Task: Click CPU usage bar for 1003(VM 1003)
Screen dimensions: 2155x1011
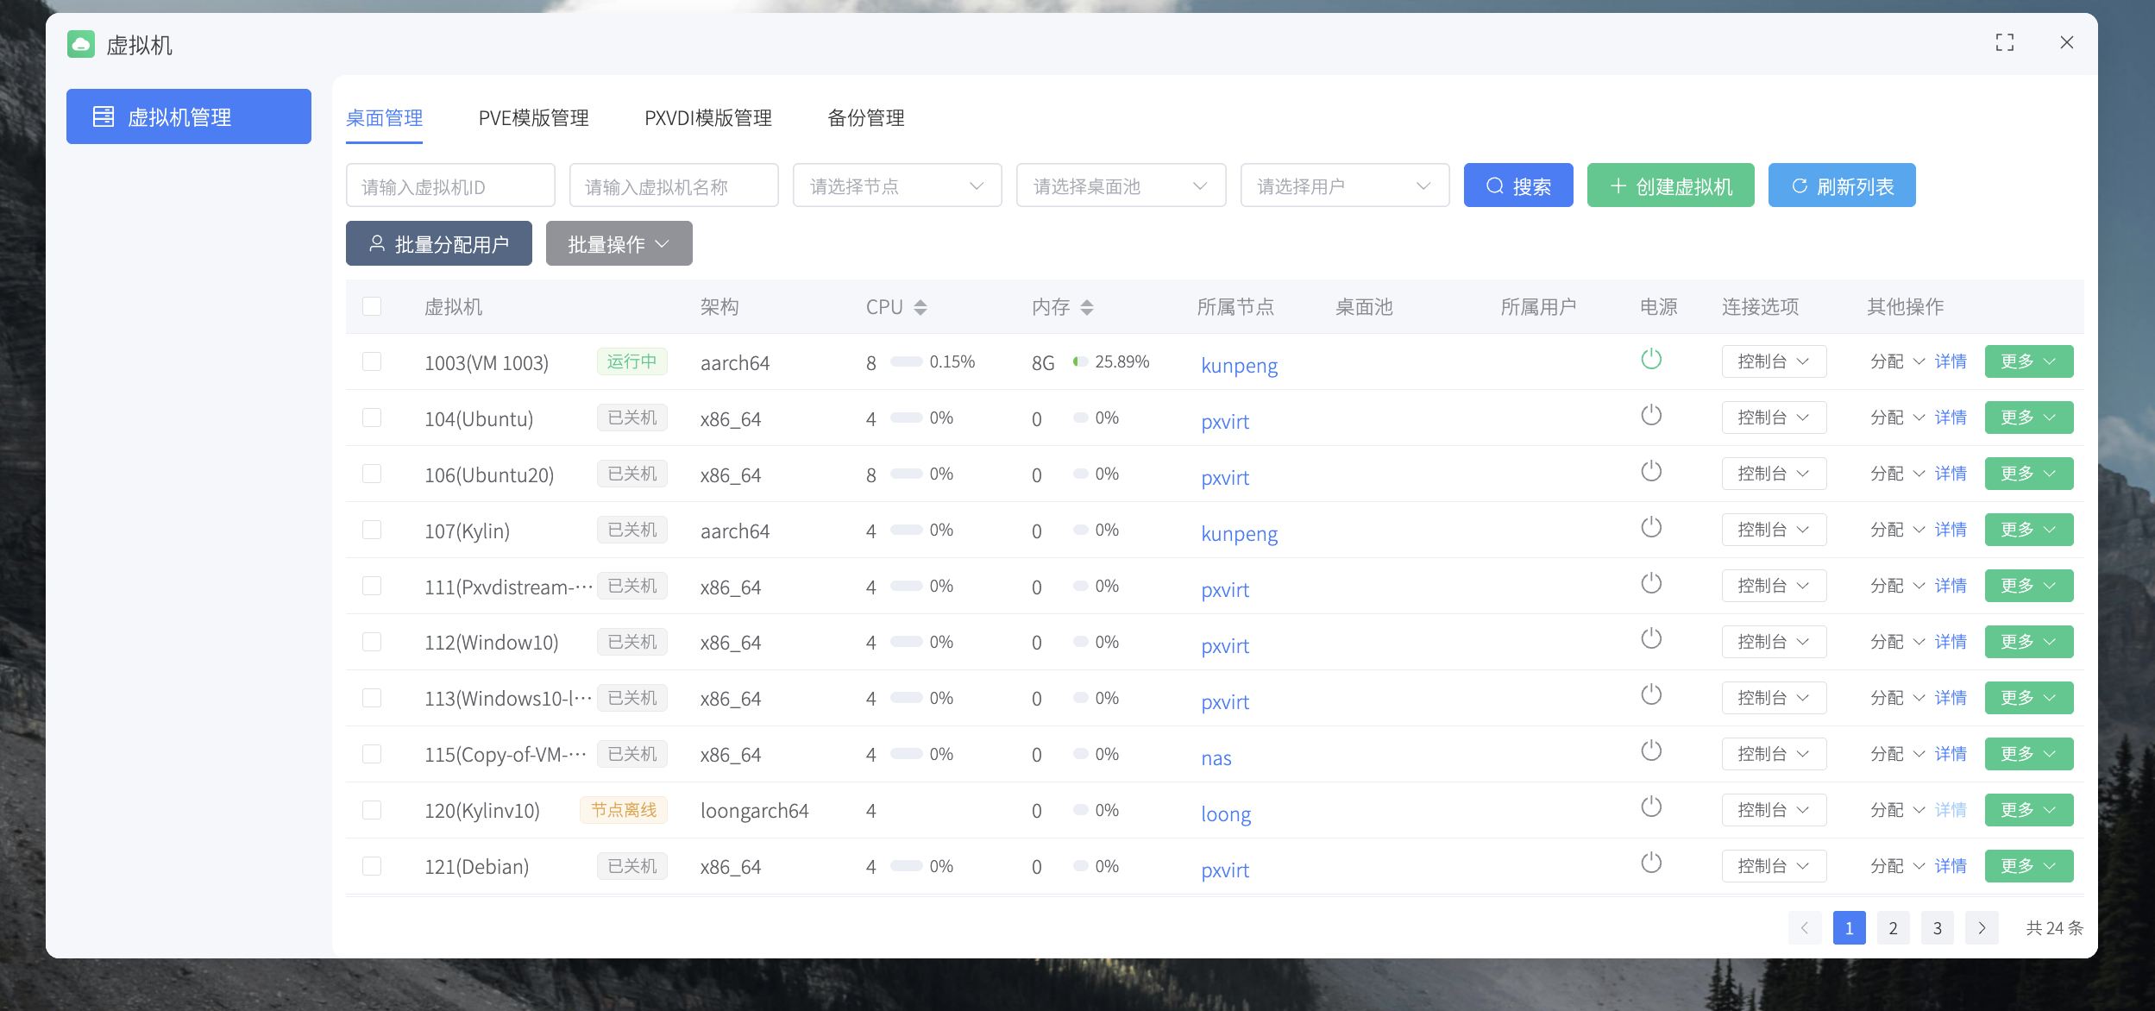Action: click(x=907, y=361)
